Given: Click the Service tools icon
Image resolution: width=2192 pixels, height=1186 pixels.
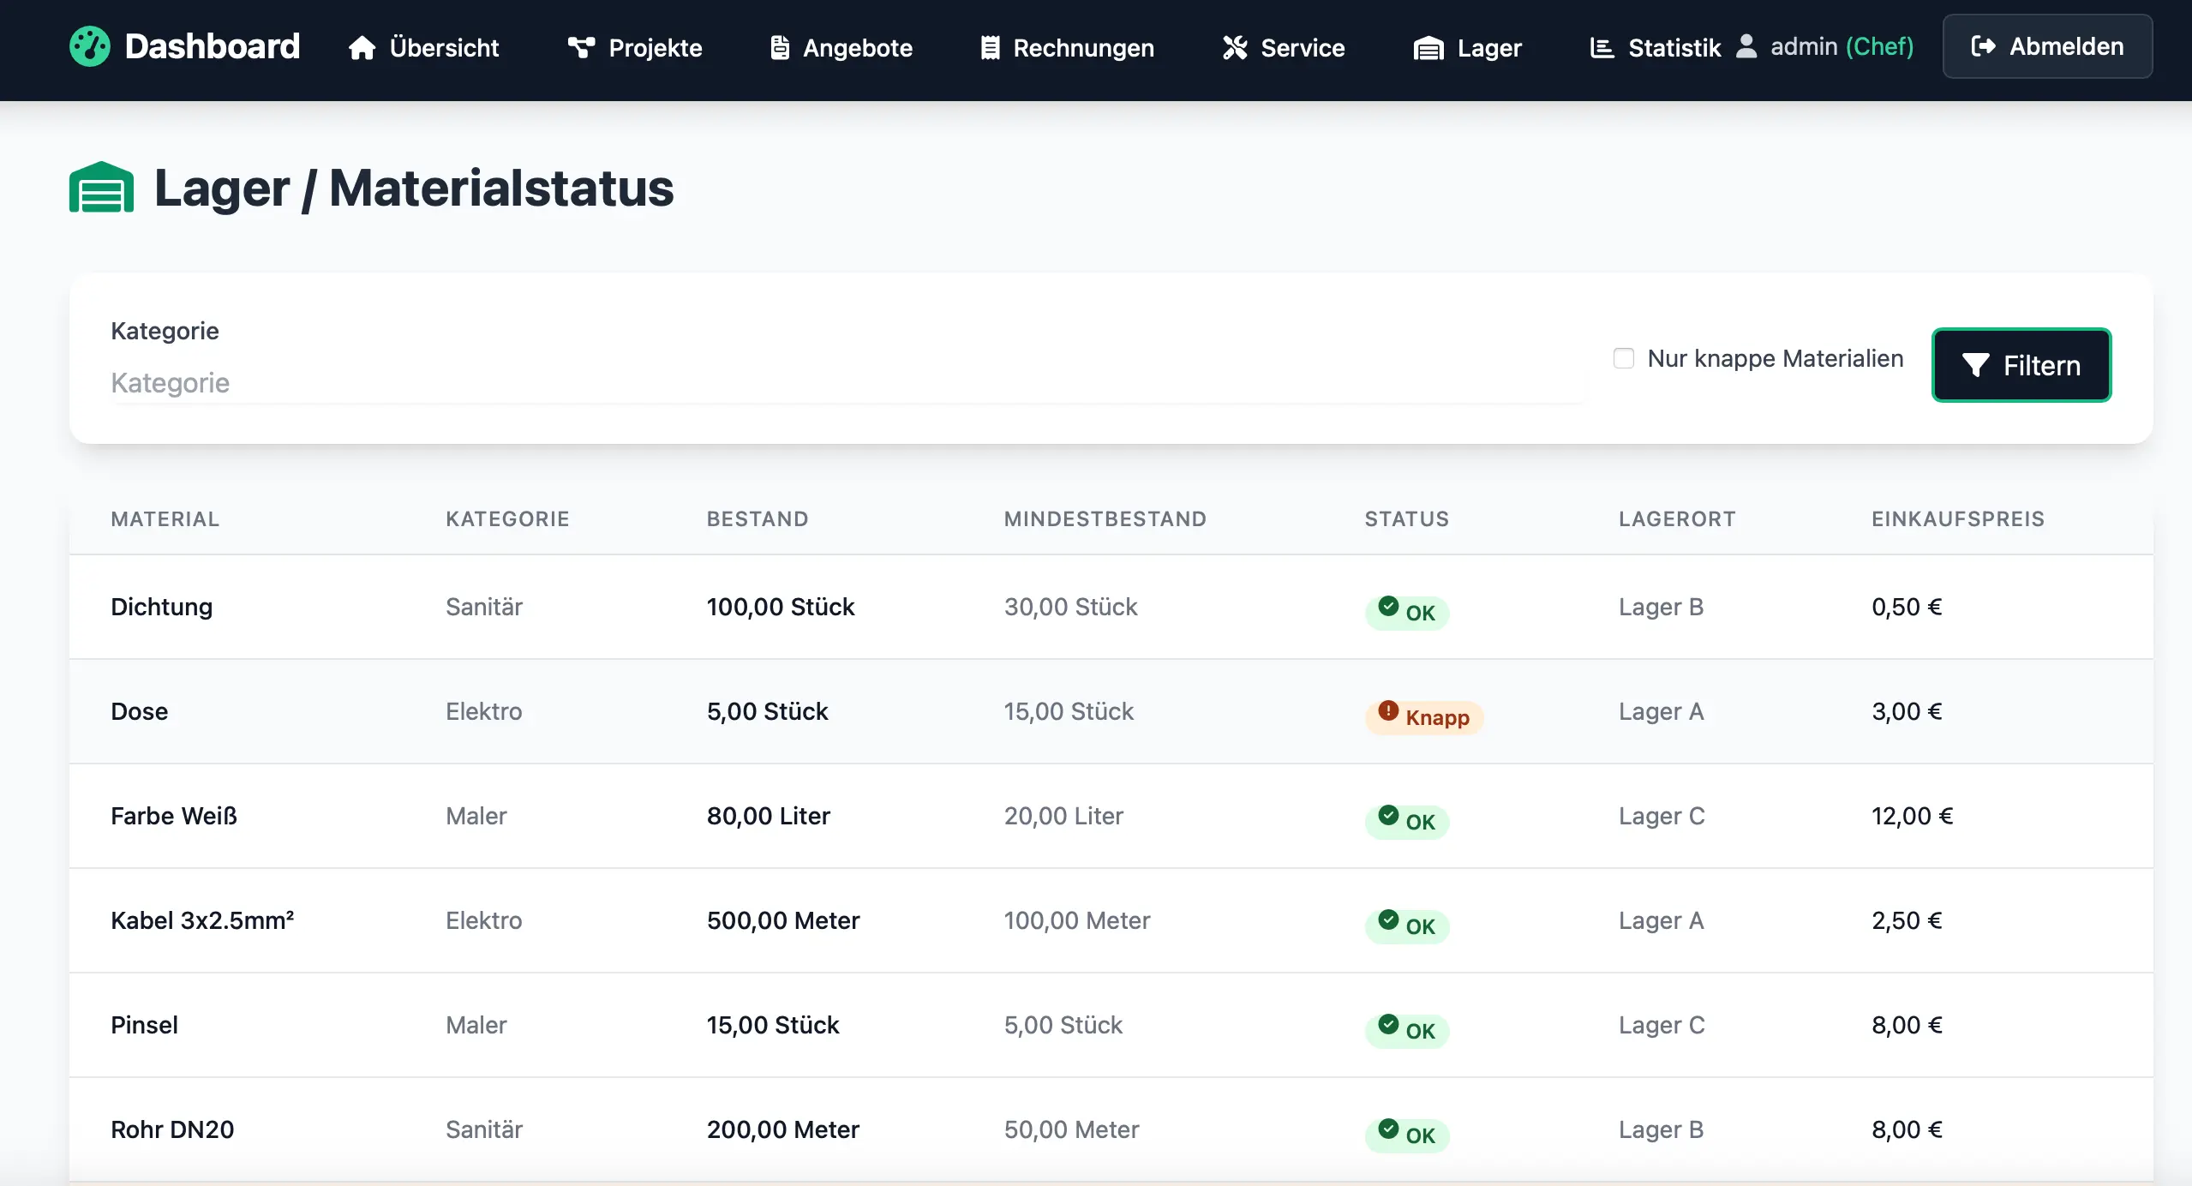Looking at the screenshot, I should [1234, 47].
